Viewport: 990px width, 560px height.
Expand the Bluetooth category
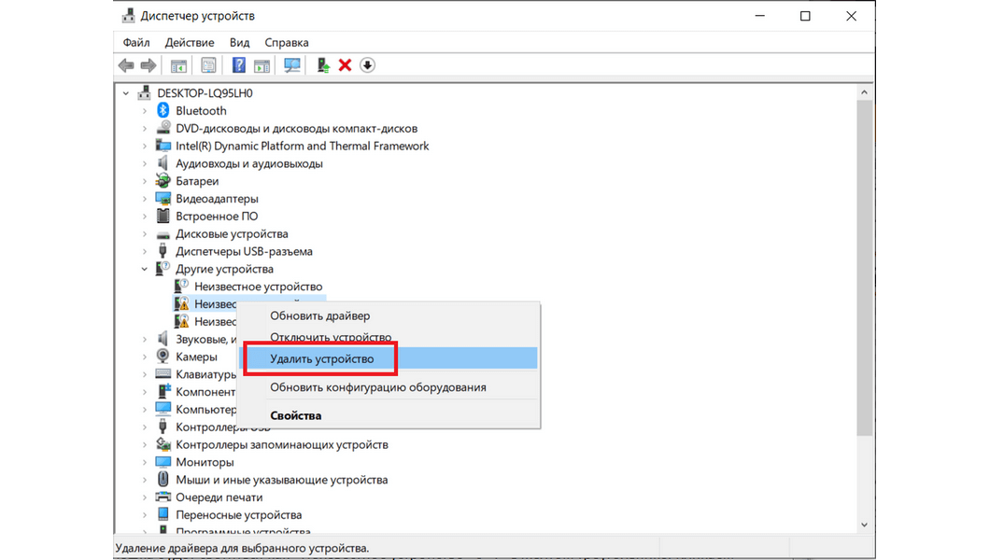click(144, 111)
